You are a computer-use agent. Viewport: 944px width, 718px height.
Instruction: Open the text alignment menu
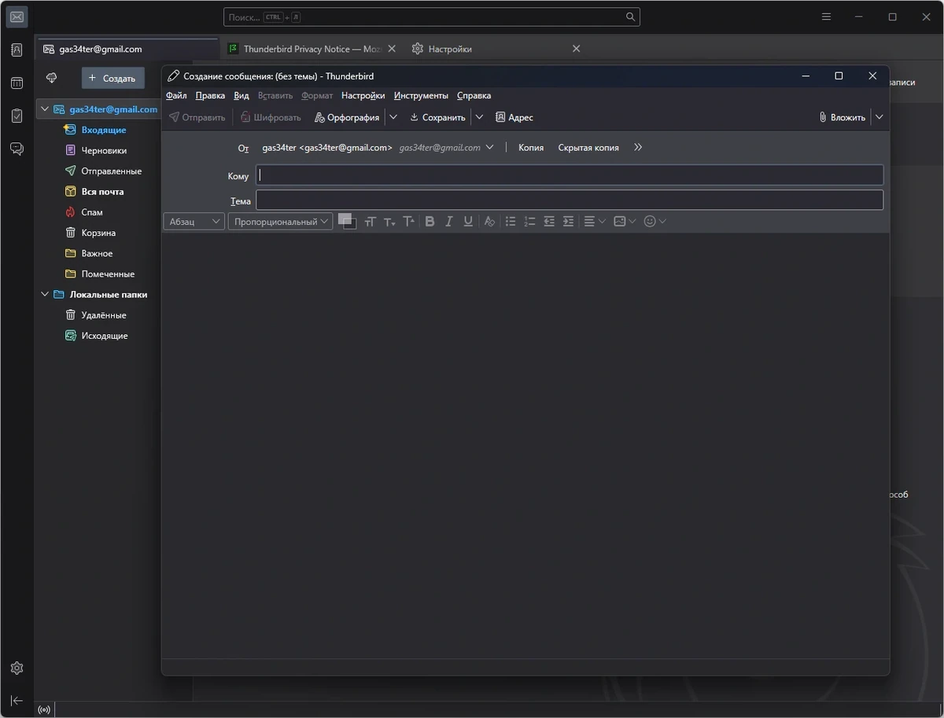594,222
